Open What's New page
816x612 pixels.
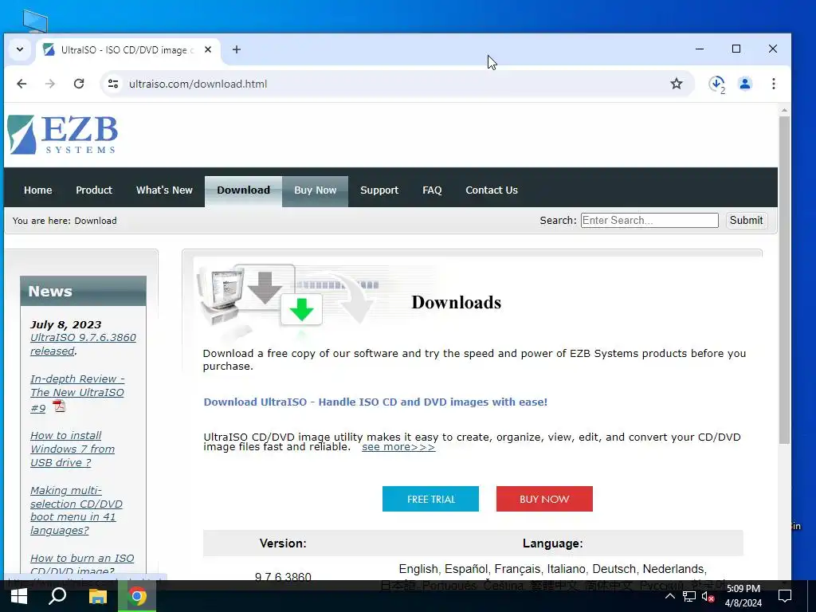coord(164,190)
